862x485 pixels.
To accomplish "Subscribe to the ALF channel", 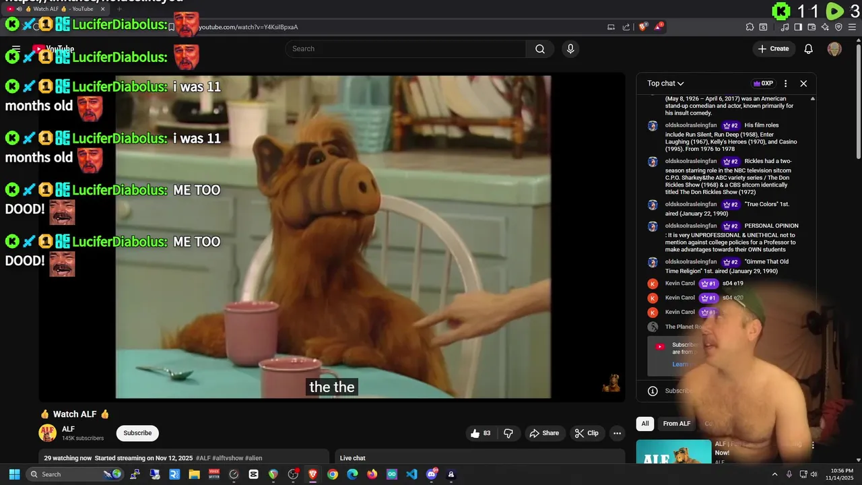I will (137, 433).
